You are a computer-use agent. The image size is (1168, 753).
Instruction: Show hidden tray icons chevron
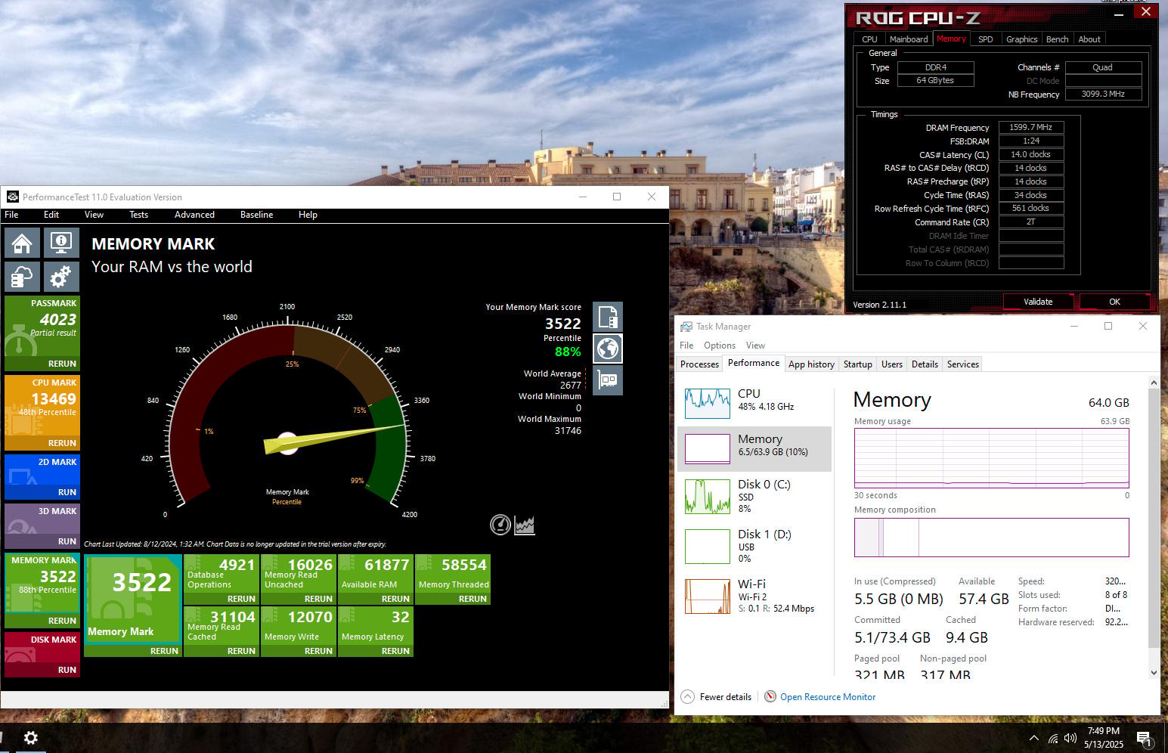[1033, 739]
